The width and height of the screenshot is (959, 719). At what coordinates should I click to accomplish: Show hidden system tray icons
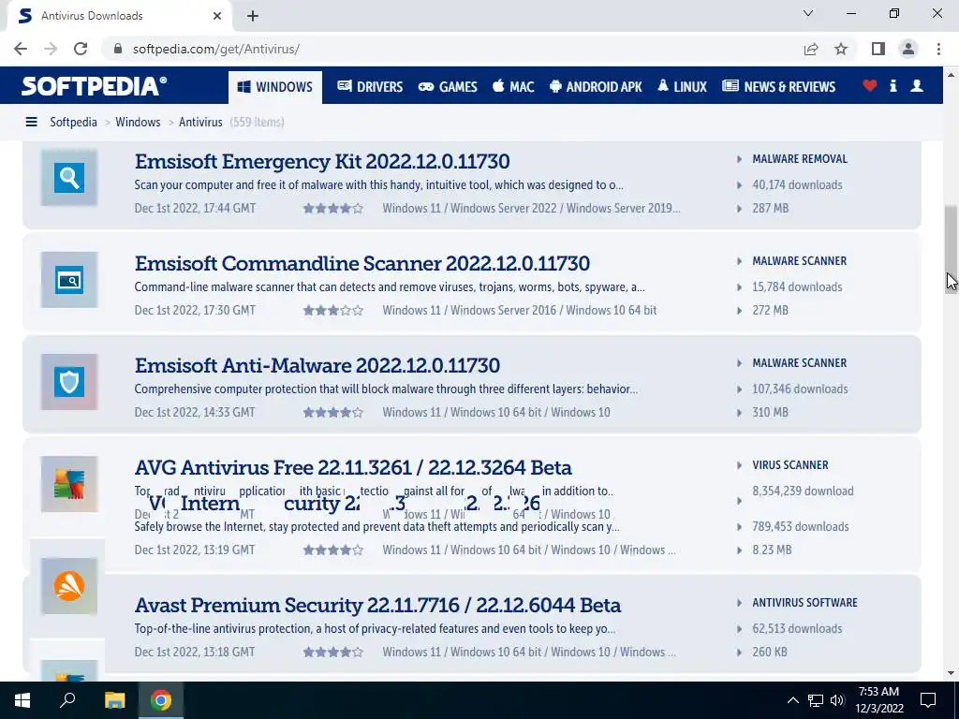point(792,700)
